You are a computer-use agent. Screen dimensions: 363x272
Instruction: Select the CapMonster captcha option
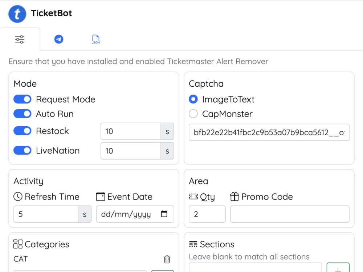pyautogui.click(x=193, y=114)
